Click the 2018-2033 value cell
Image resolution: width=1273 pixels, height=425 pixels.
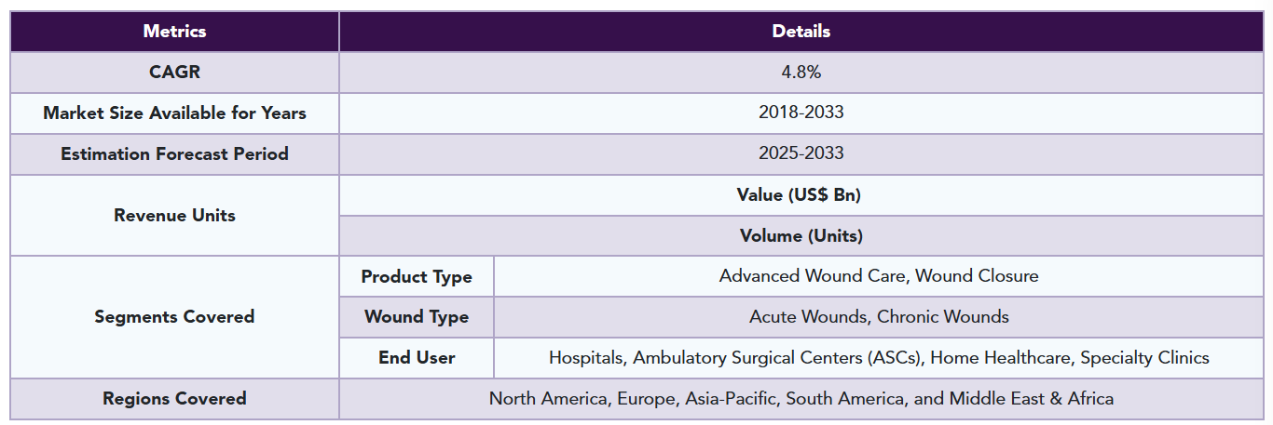(x=801, y=113)
